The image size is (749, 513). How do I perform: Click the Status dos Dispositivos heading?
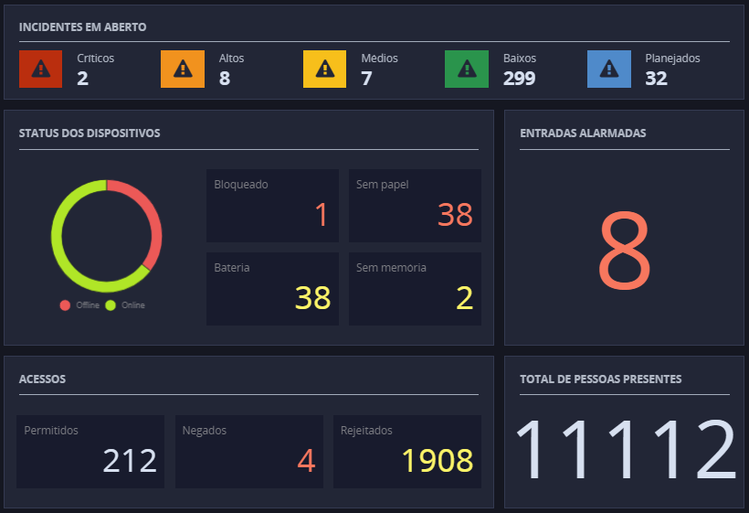90,133
